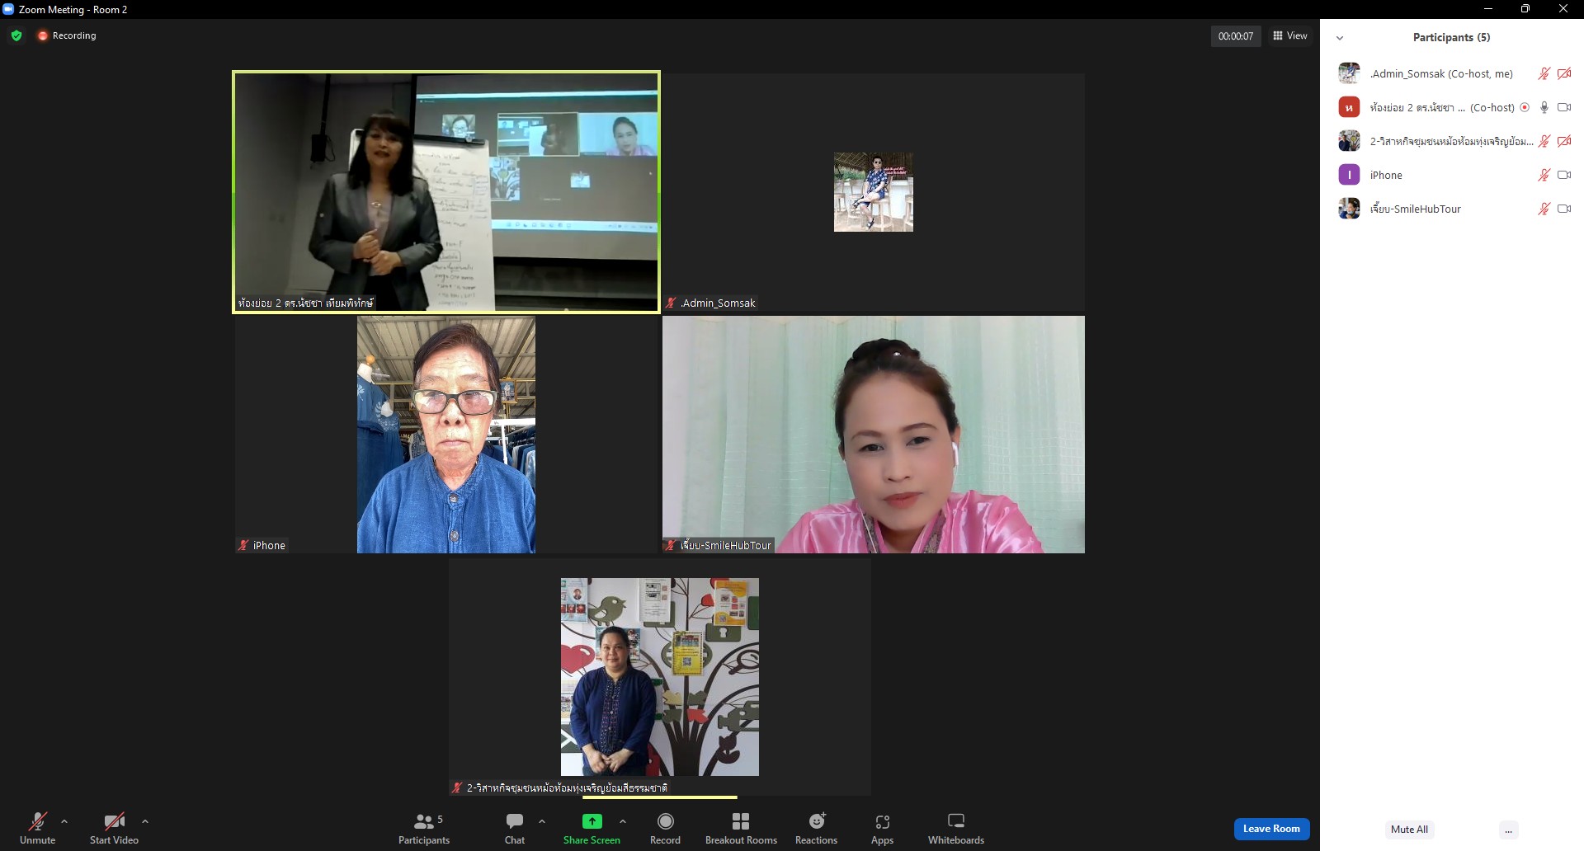The image size is (1584, 851).
Task: Click Mute All button
Action: click(x=1408, y=830)
